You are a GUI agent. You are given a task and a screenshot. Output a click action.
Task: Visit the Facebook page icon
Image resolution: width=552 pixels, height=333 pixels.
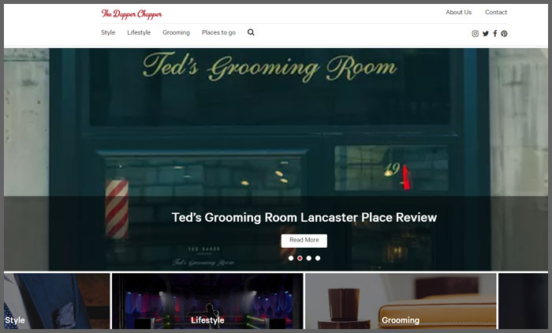tap(495, 33)
